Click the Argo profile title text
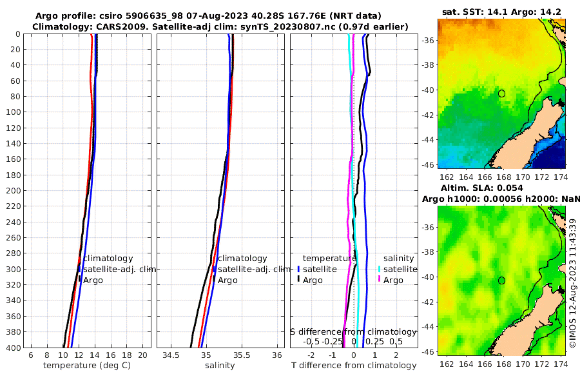The width and height of the screenshot is (580, 374). tap(208, 16)
